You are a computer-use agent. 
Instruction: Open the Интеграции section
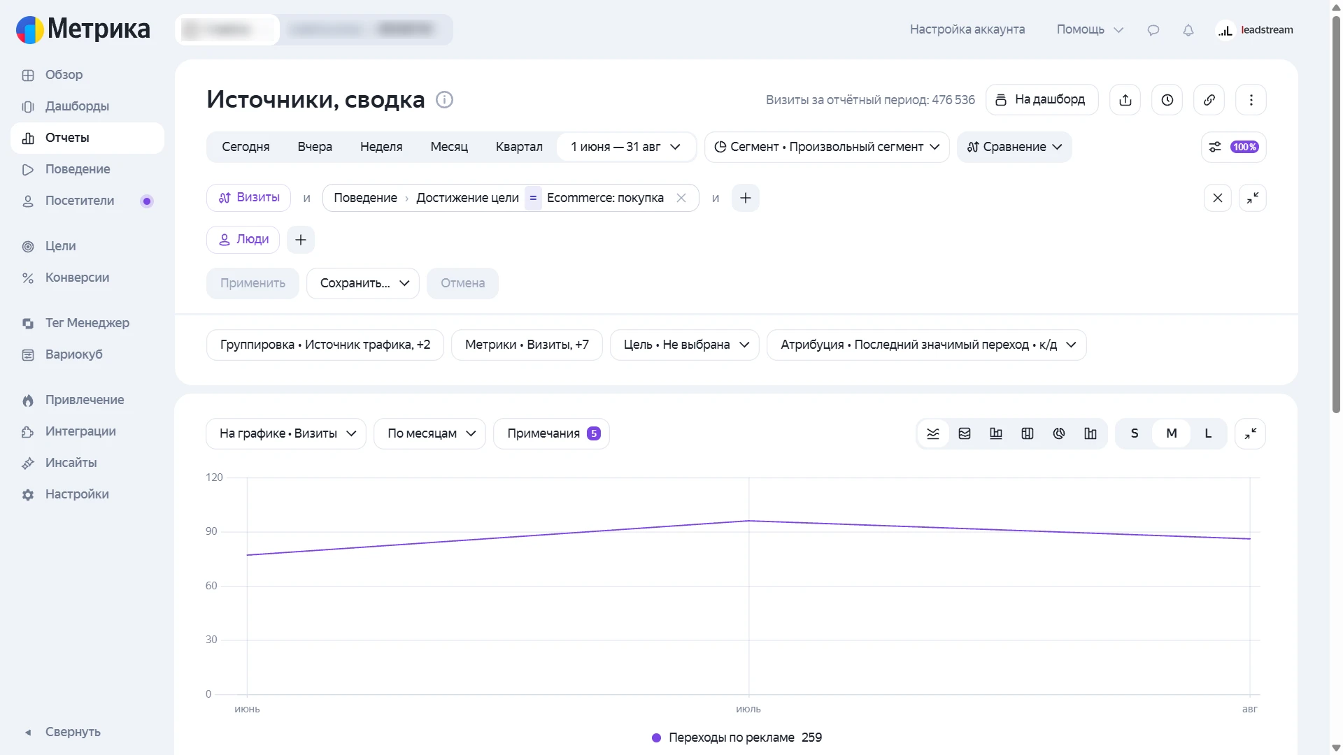tap(87, 431)
